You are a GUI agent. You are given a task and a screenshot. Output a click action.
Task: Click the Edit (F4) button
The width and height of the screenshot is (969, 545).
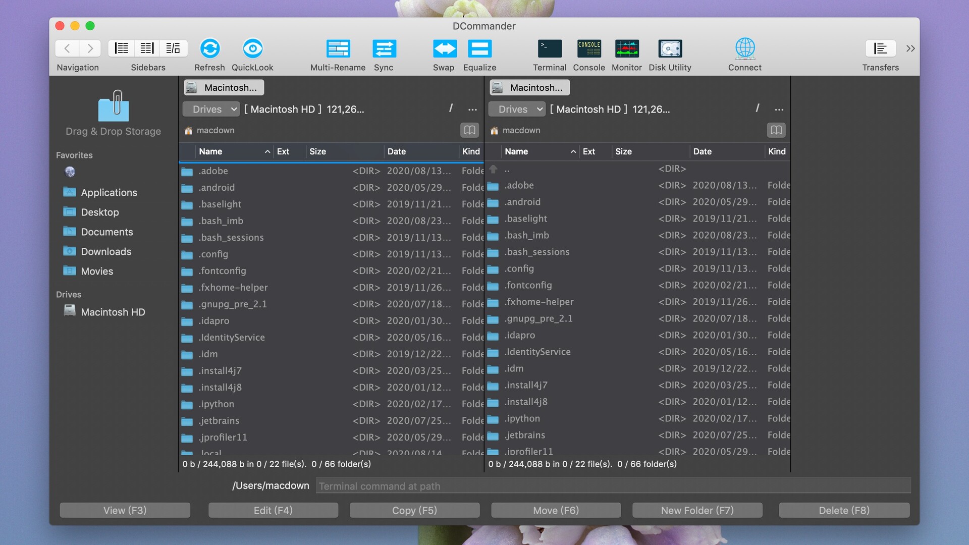[x=273, y=510]
